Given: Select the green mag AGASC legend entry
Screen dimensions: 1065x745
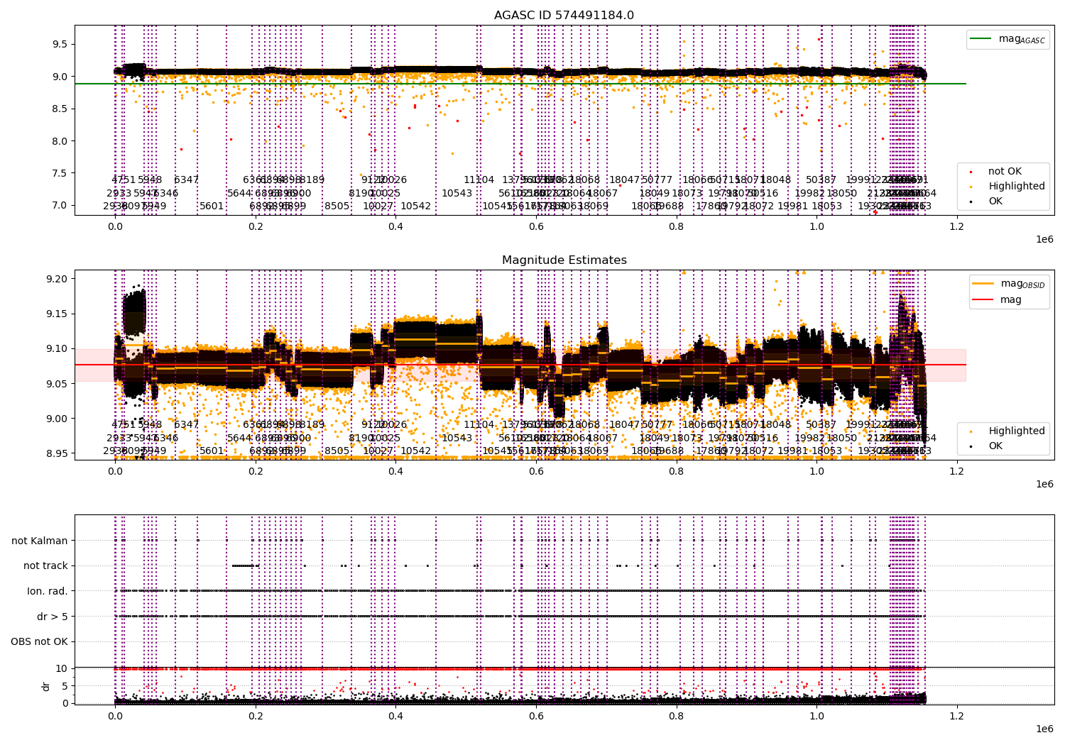Looking at the screenshot, I should pyautogui.click(x=1007, y=39).
